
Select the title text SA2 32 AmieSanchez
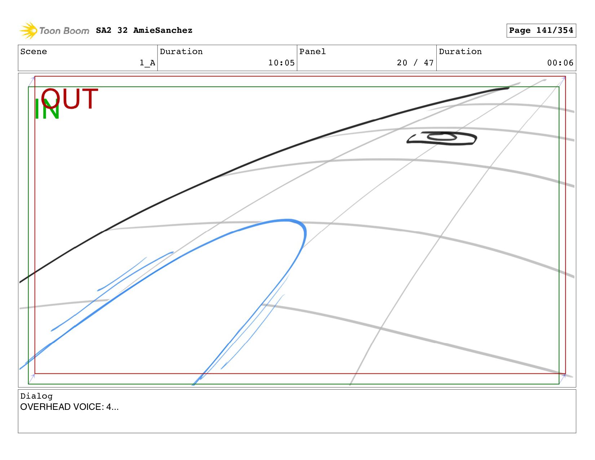click(x=144, y=30)
